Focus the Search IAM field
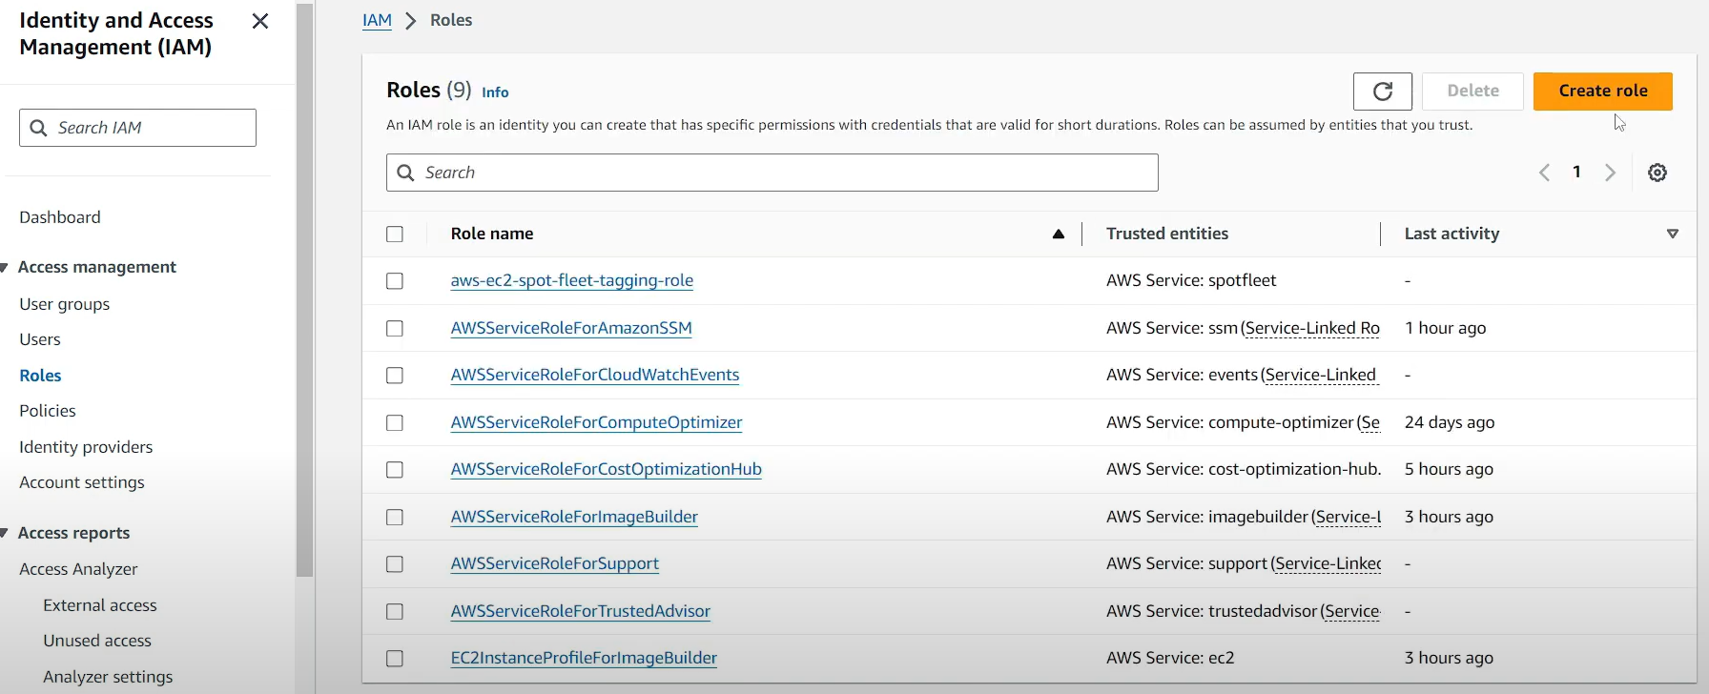The width and height of the screenshot is (1709, 694). tap(137, 128)
